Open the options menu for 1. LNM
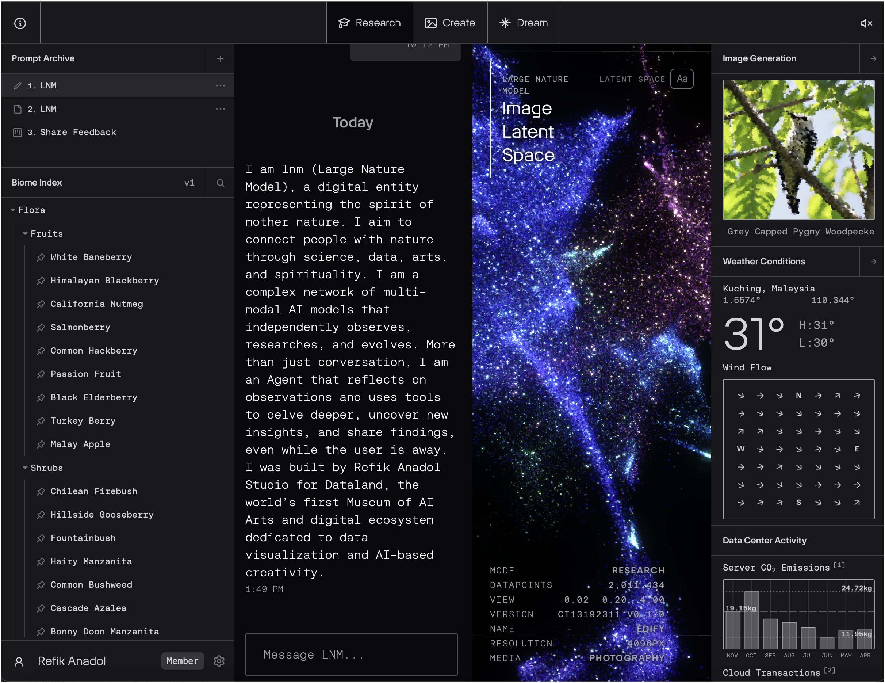Viewport: 885px width, 683px height. [x=220, y=85]
